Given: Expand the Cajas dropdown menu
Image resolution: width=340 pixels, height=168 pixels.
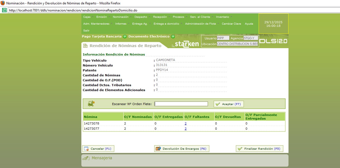Looking at the screenshot, I should click(x=88, y=17).
